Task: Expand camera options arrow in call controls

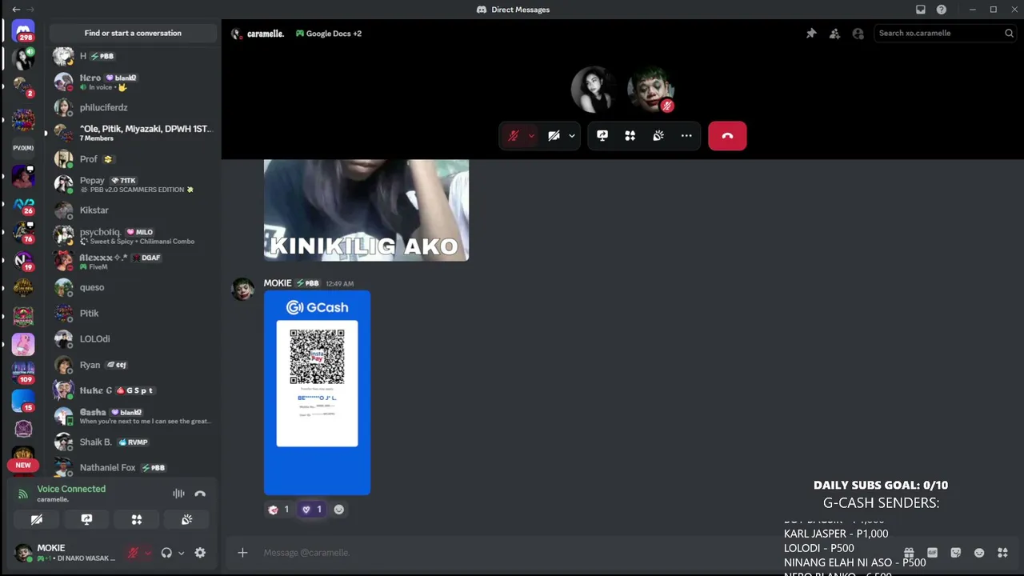Action: point(571,136)
